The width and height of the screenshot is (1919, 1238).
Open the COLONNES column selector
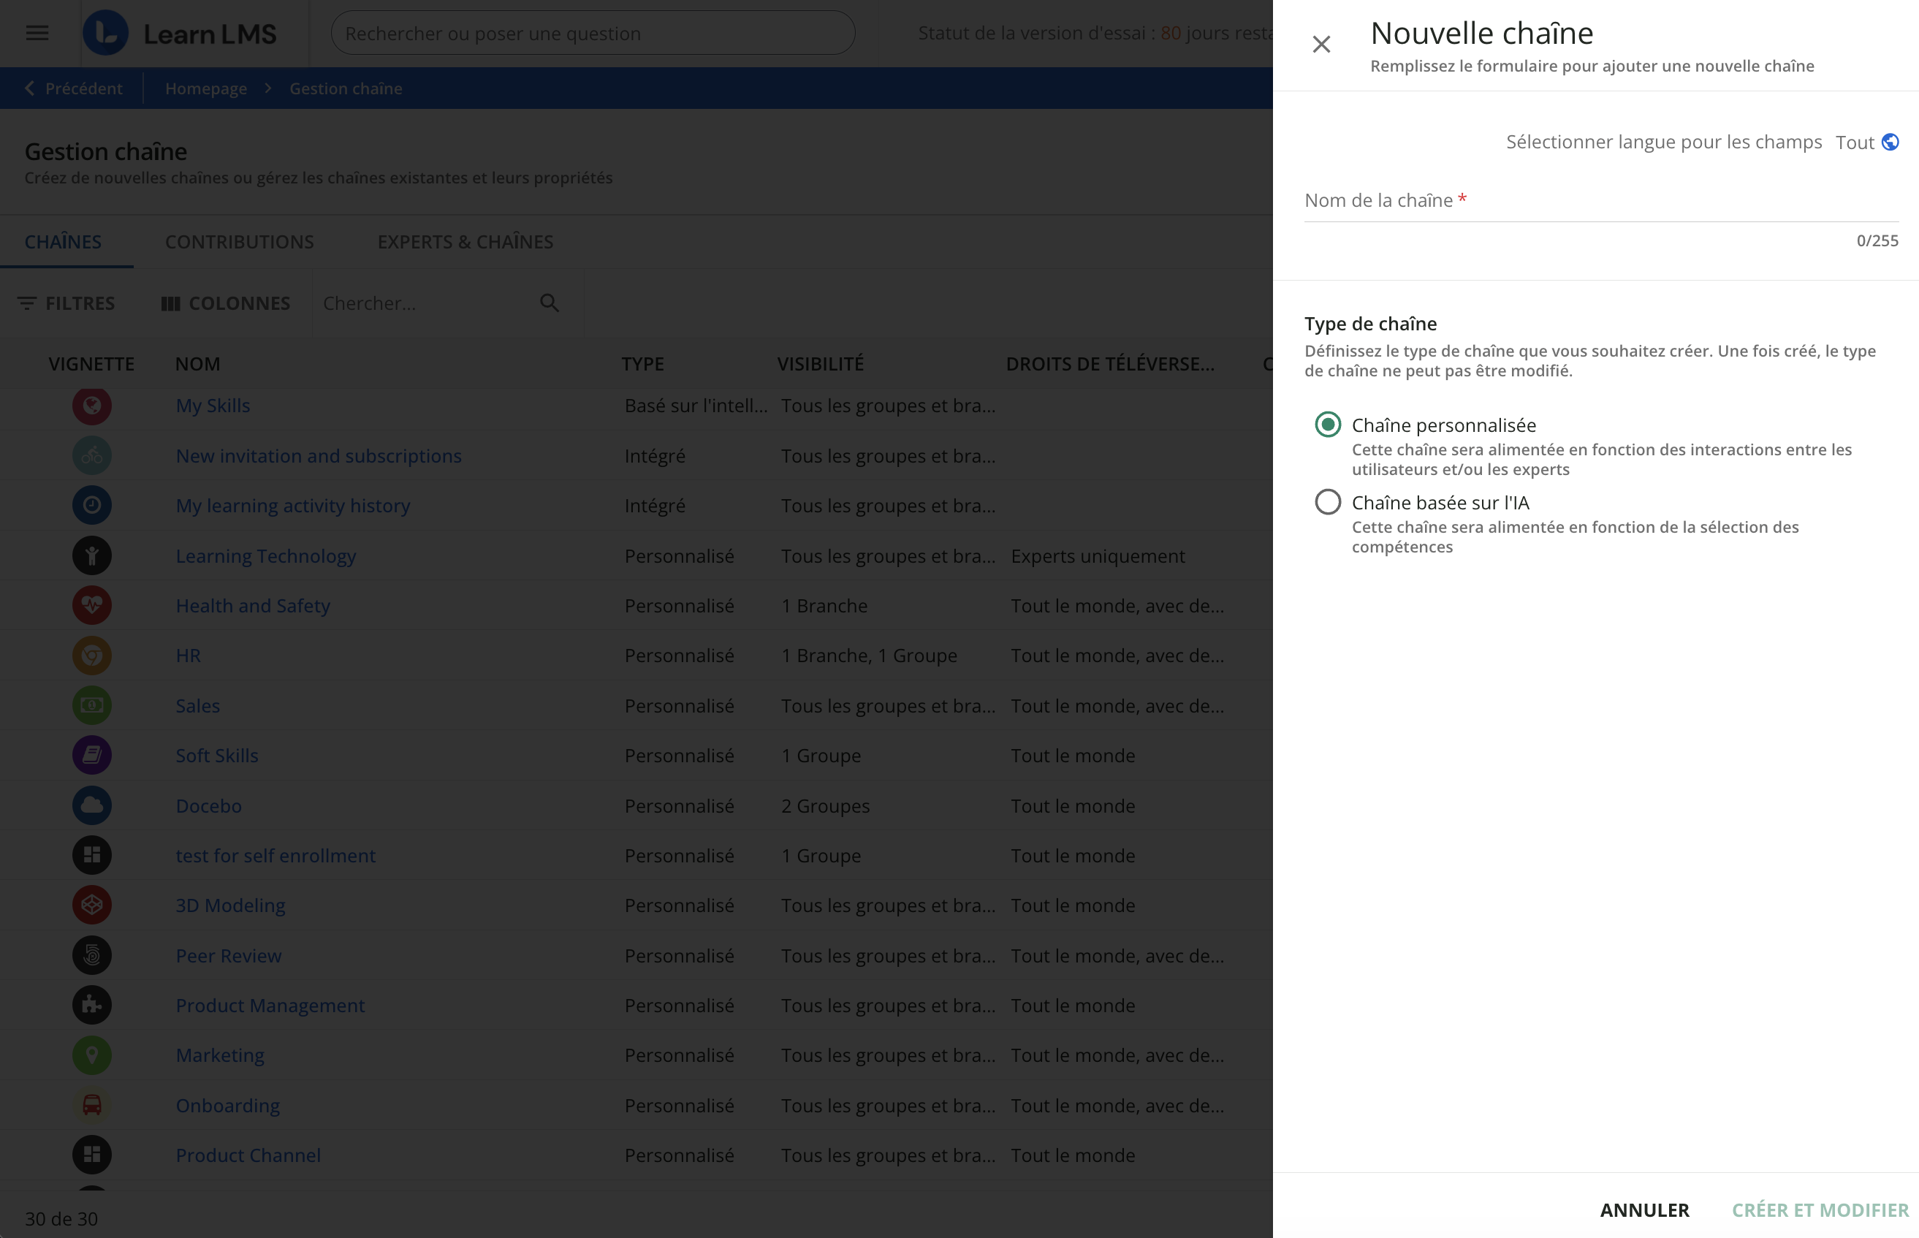pyautogui.click(x=226, y=303)
